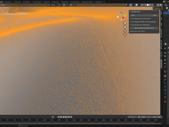Open Global transform orientation dropdown

[x=52, y=5]
